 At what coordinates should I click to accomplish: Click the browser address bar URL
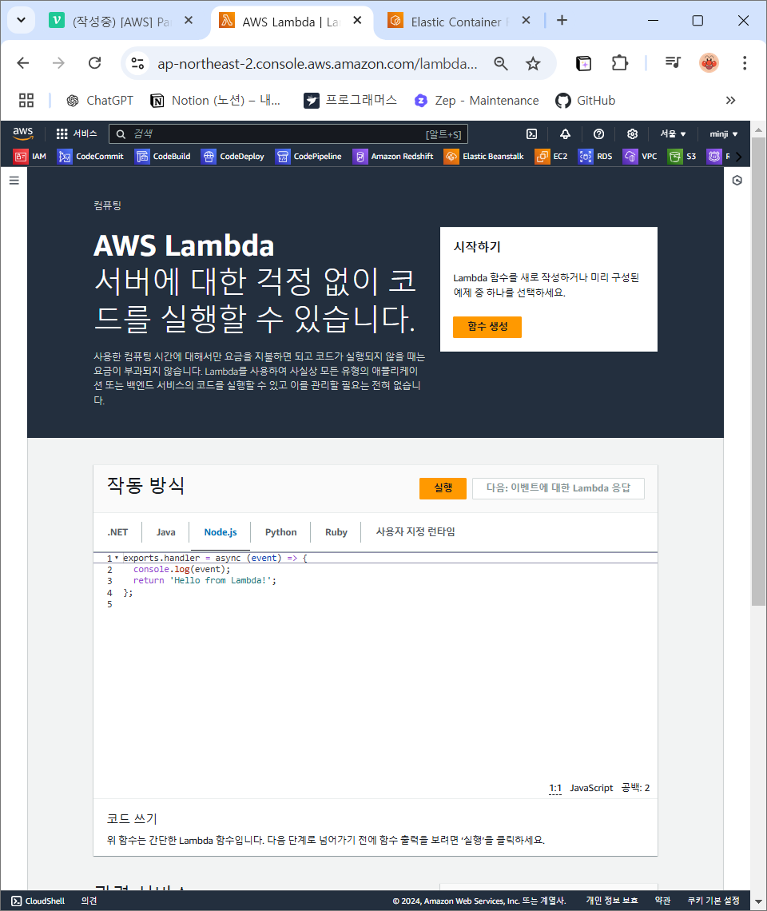pyautogui.click(x=317, y=63)
